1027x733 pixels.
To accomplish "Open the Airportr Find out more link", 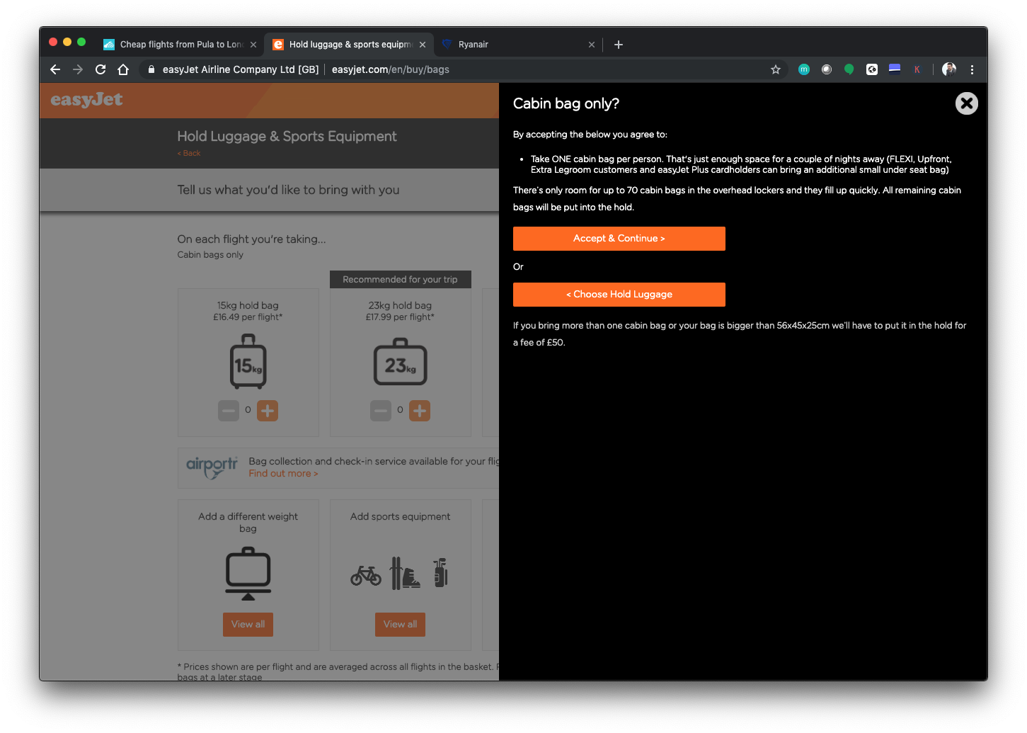I will [283, 474].
